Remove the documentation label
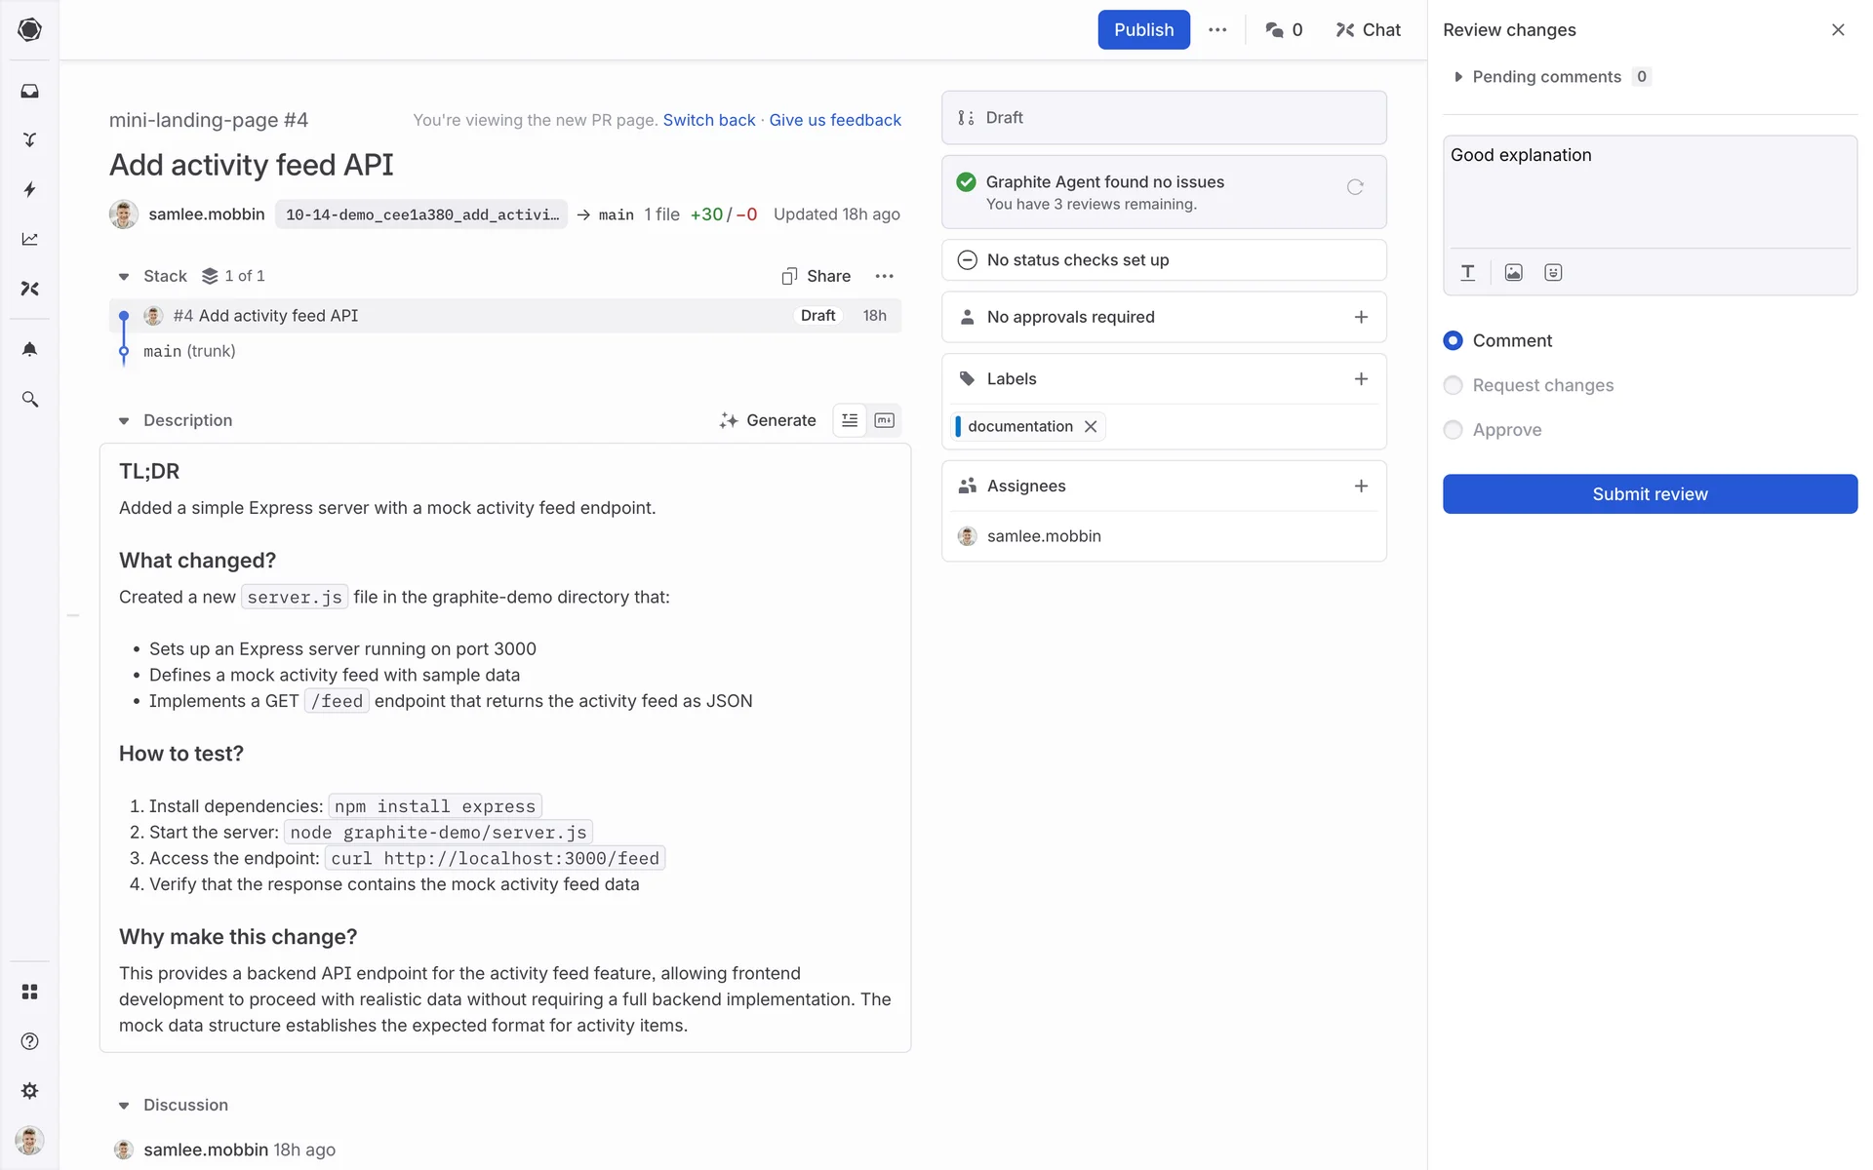The width and height of the screenshot is (1873, 1170). (1091, 427)
